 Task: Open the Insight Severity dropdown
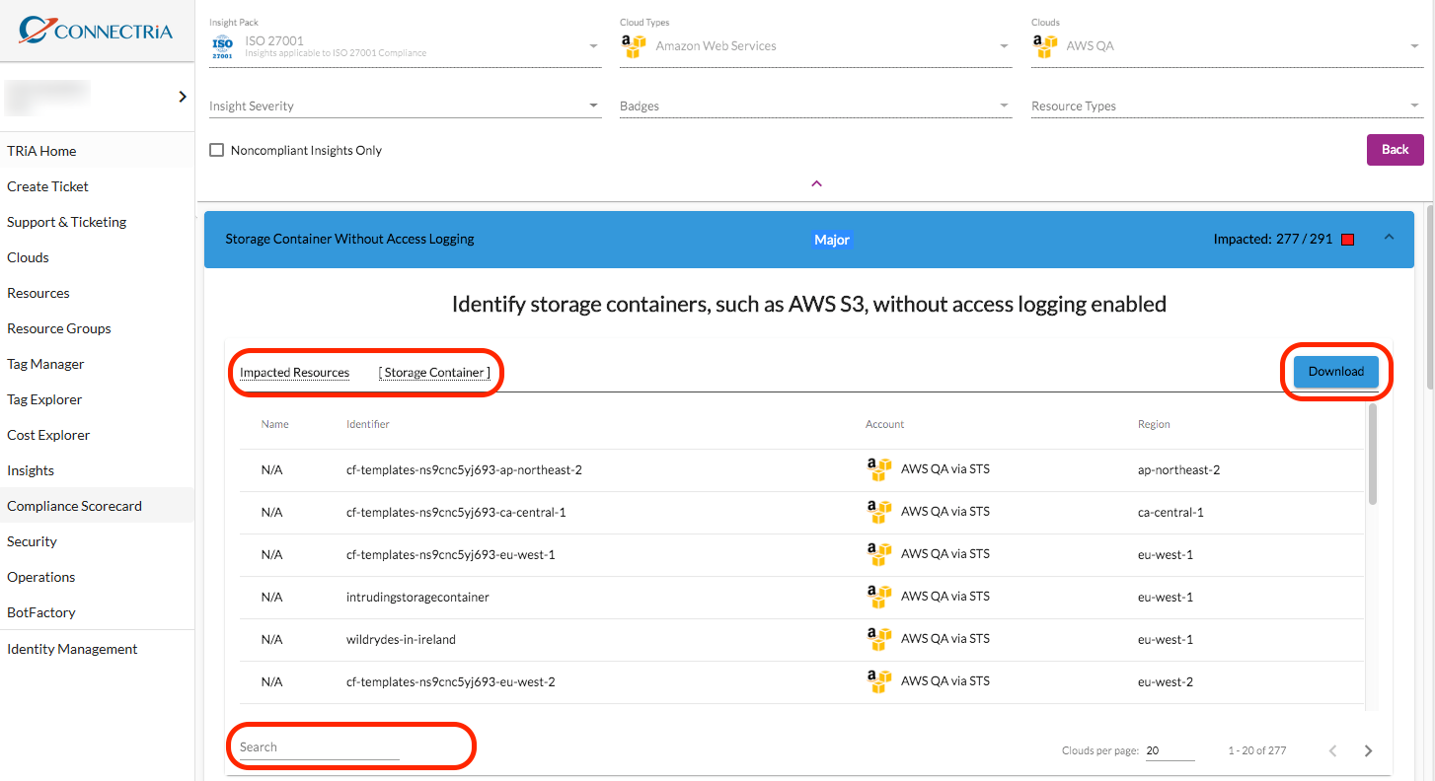405,106
